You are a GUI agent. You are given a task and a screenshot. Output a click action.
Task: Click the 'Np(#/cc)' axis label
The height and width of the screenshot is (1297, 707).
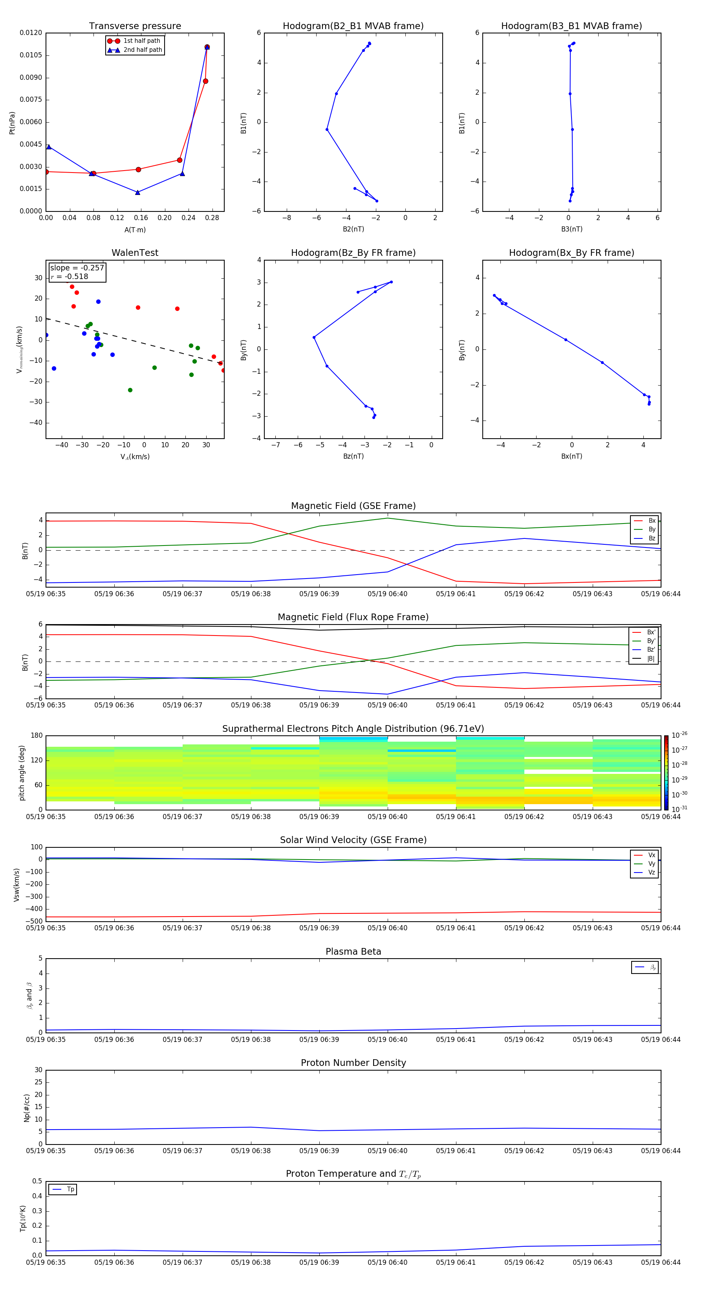pos(27,1108)
